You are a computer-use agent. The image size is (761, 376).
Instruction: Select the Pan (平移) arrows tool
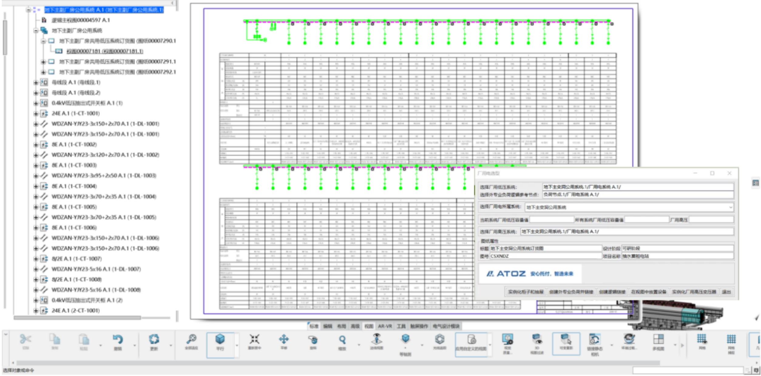coord(284,339)
